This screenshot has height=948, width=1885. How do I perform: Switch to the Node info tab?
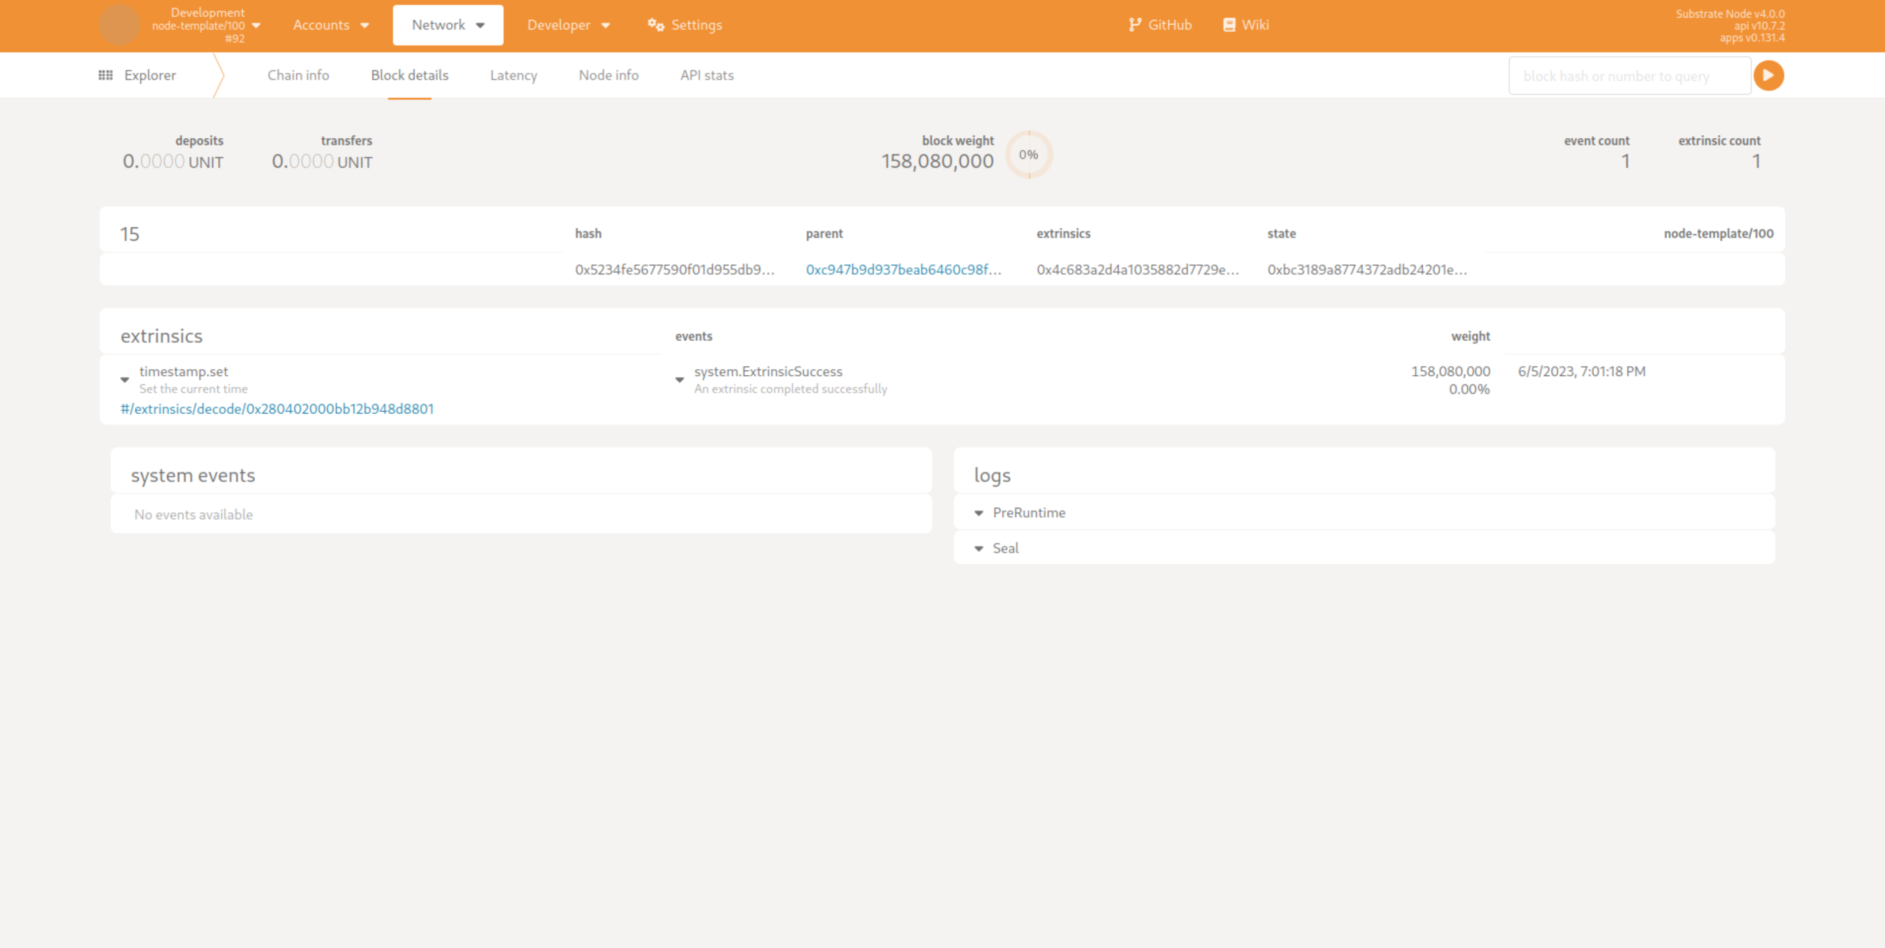pyautogui.click(x=608, y=76)
